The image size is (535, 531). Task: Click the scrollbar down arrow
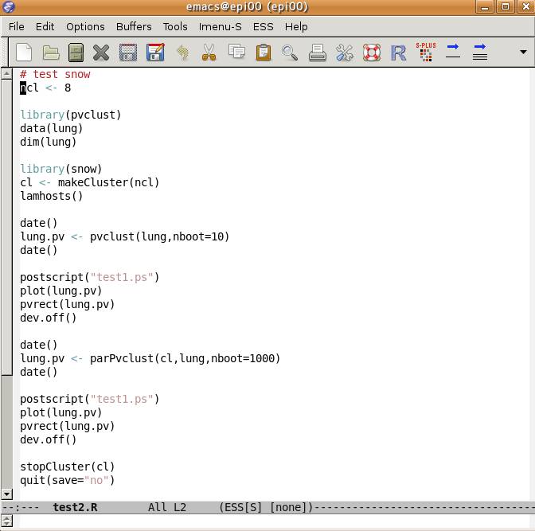point(7,494)
